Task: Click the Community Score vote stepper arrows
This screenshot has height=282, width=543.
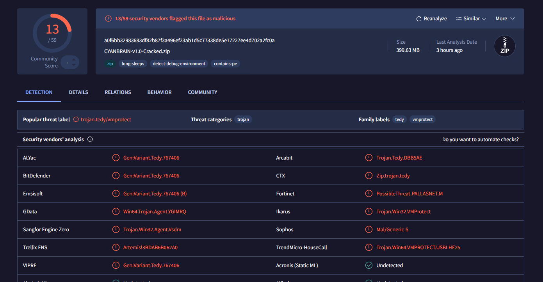Action: pyautogui.click(x=73, y=62)
